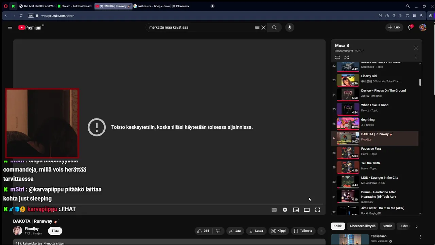The image size is (435, 245).
Task: Play LION - Stranger In the City
Action: [375, 182]
